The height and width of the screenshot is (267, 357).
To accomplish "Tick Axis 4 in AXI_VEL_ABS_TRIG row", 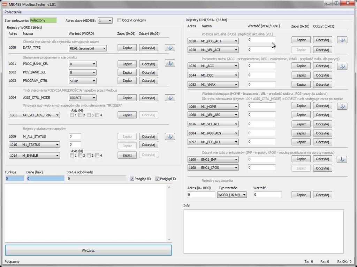I will (97, 115).
